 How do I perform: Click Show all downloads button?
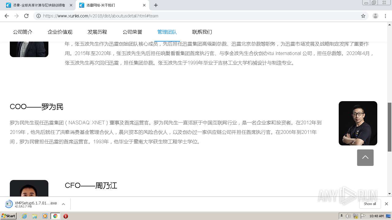[x=370, y=204]
